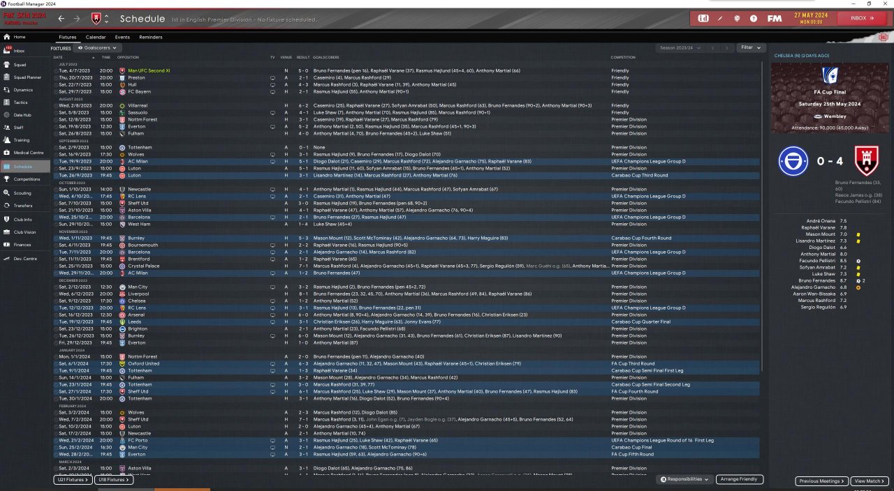Open the Filter dropdown
Image resolution: width=894 pixels, height=491 pixels.
(751, 47)
